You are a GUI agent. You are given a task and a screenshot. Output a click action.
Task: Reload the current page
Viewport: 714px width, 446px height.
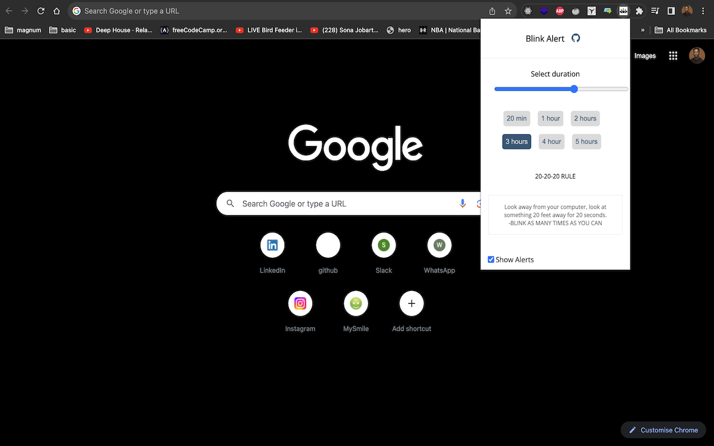(x=41, y=11)
